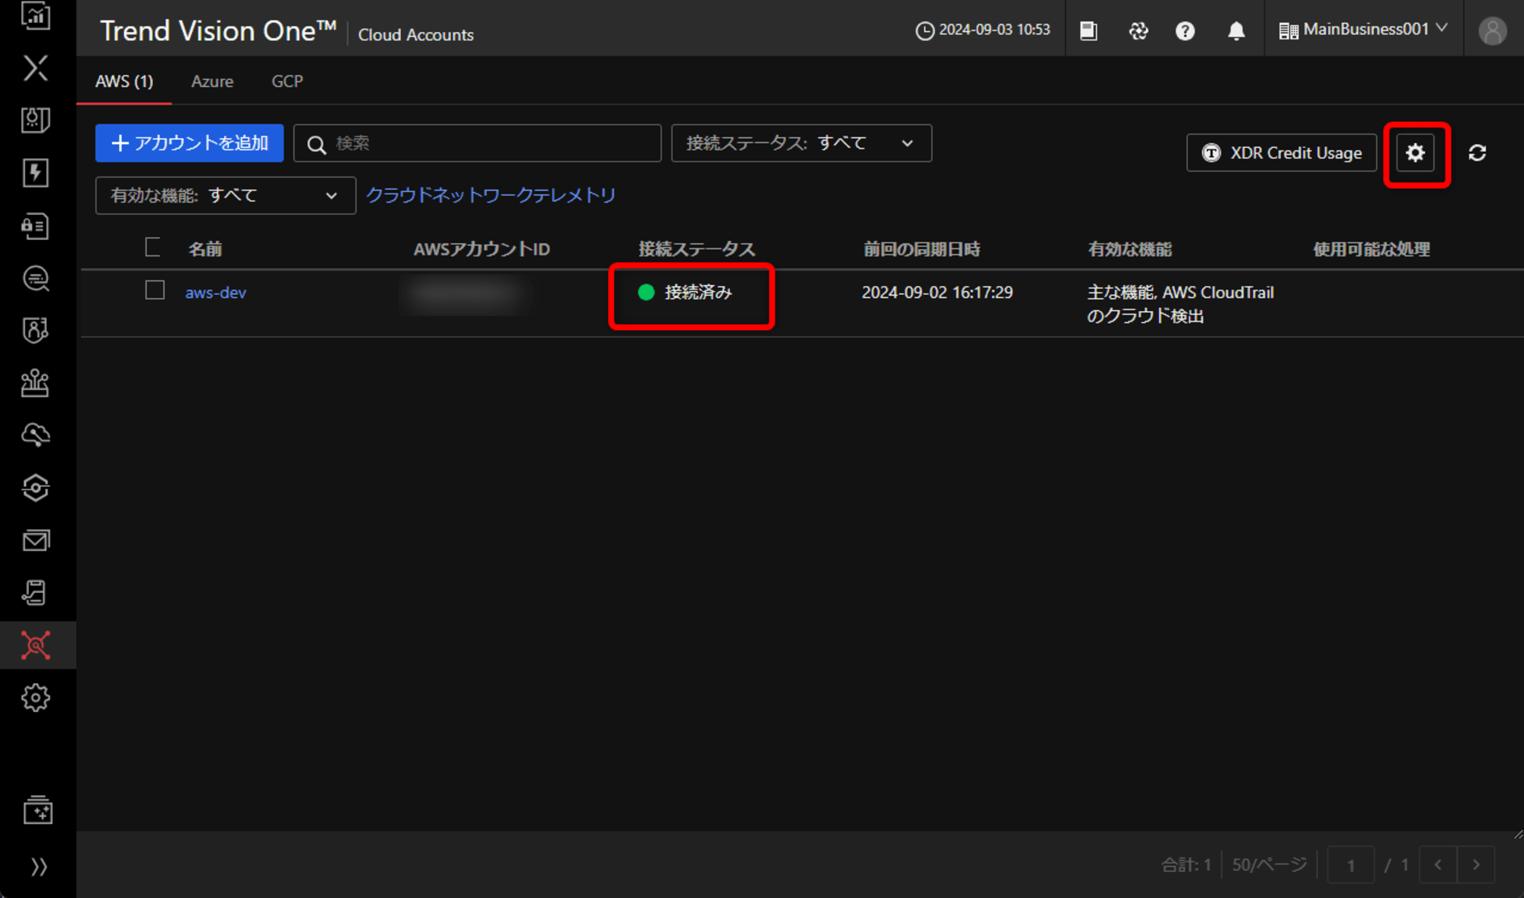The height and width of the screenshot is (898, 1524).
Task: Open 接続ステータス filter dropdown
Action: 801,143
